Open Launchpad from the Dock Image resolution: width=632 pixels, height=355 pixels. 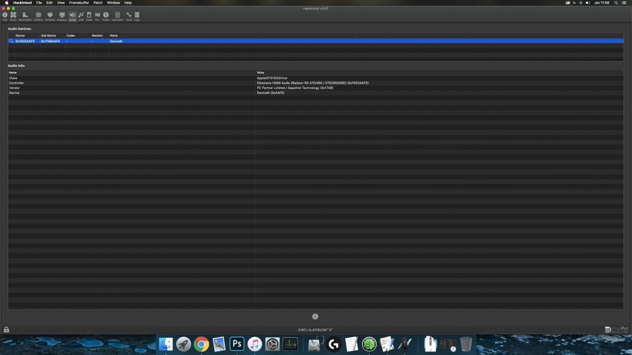(x=183, y=344)
